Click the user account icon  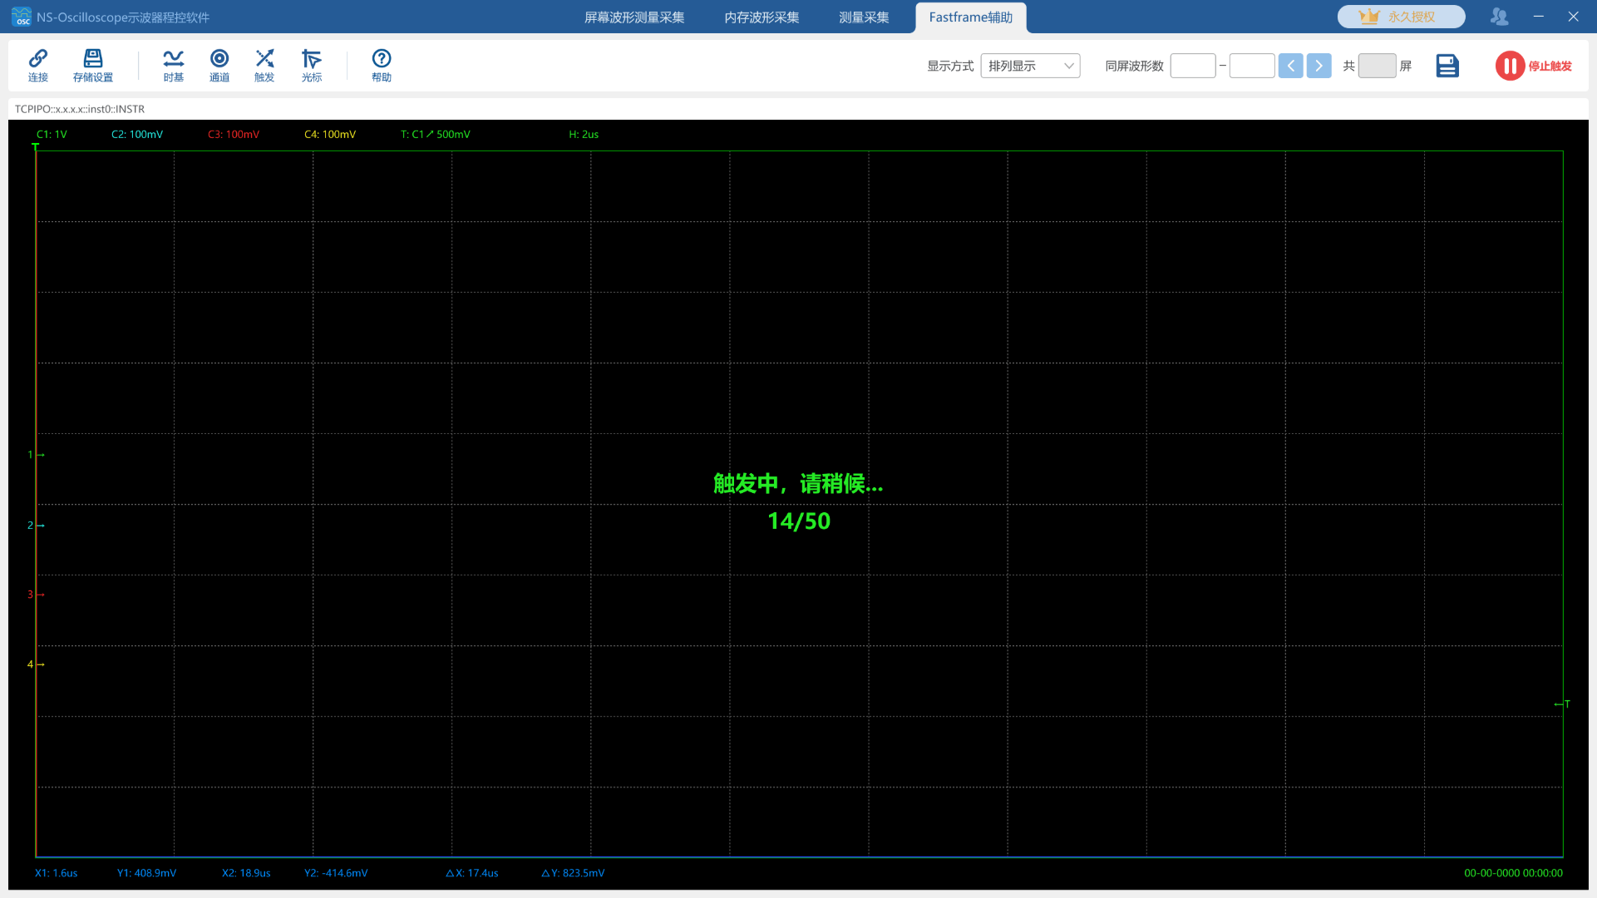(1499, 17)
